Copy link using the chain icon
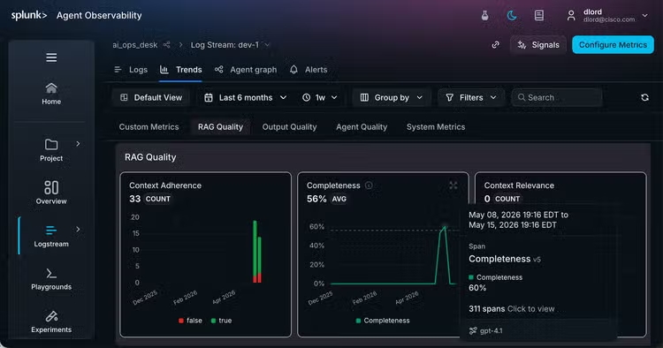The height and width of the screenshot is (348, 663). [x=496, y=45]
